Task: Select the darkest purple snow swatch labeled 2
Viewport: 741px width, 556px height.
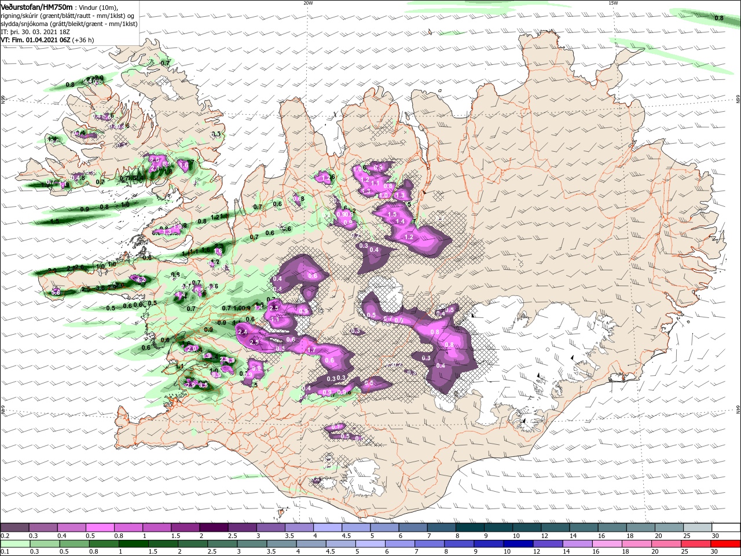Action: coord(213,528)
